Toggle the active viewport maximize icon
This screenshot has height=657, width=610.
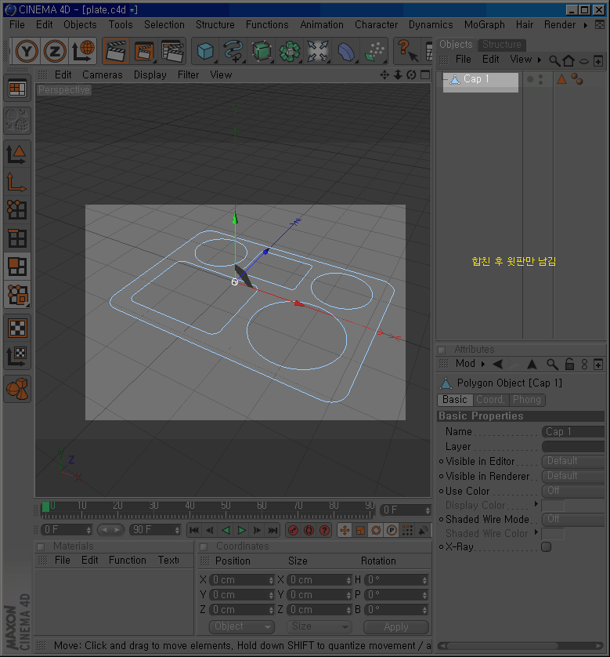(425, 75)
